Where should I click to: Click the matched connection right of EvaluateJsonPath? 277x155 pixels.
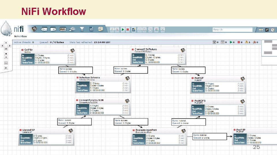point(209,136)
